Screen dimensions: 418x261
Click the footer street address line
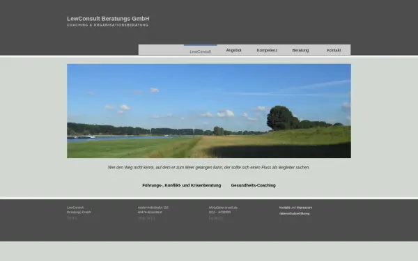tap(153, 207)
